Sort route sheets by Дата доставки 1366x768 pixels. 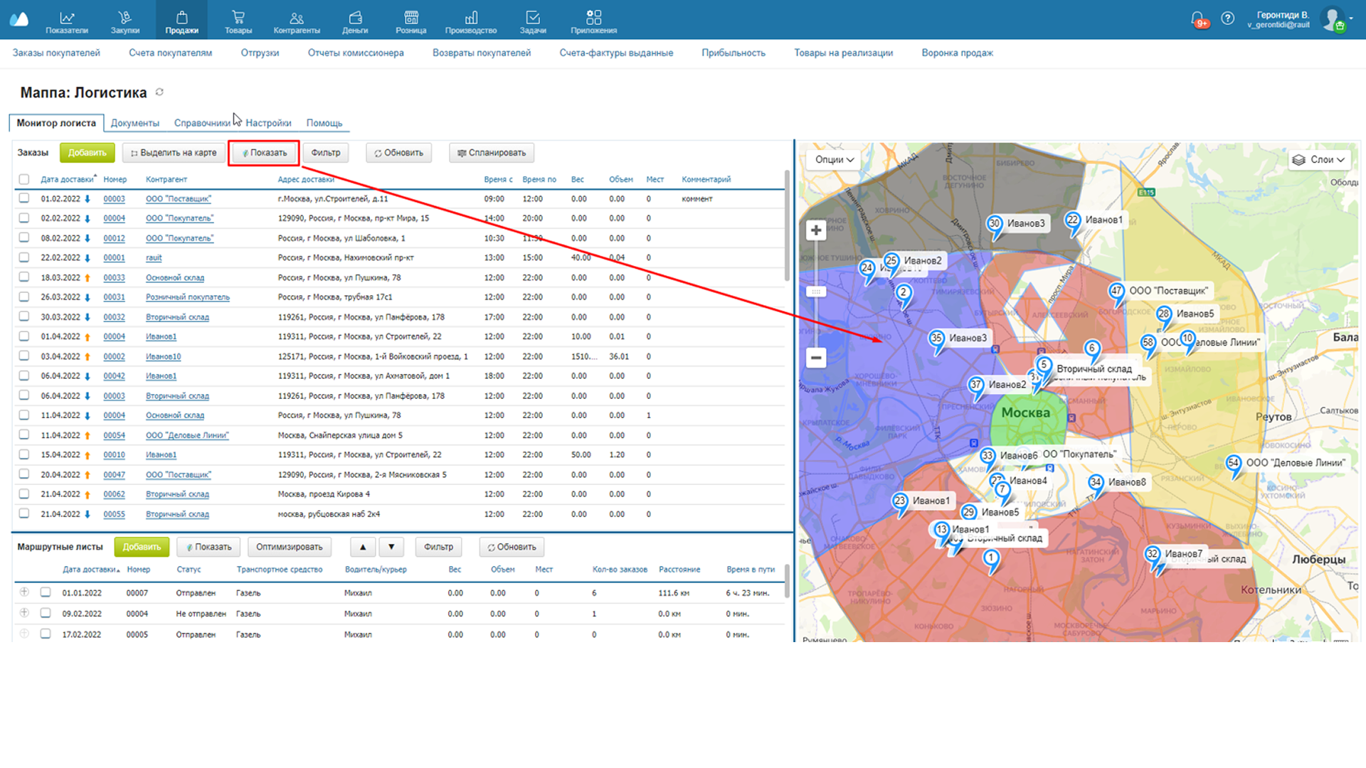pos(90,570)
